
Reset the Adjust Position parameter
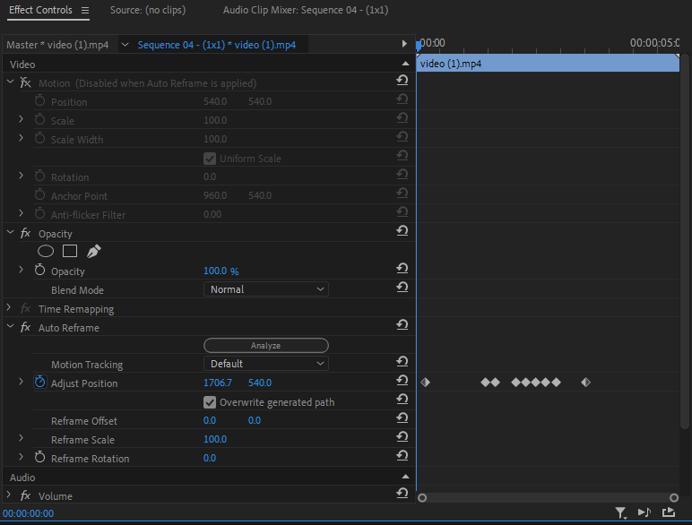[x=402, y=380]
